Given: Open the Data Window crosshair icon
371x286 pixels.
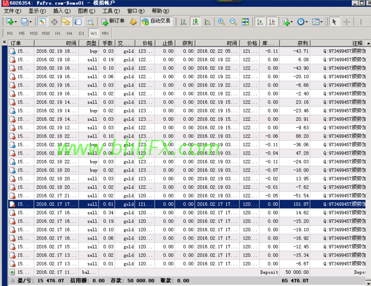Looking at the screenshot, I should [x=54, y=22].
